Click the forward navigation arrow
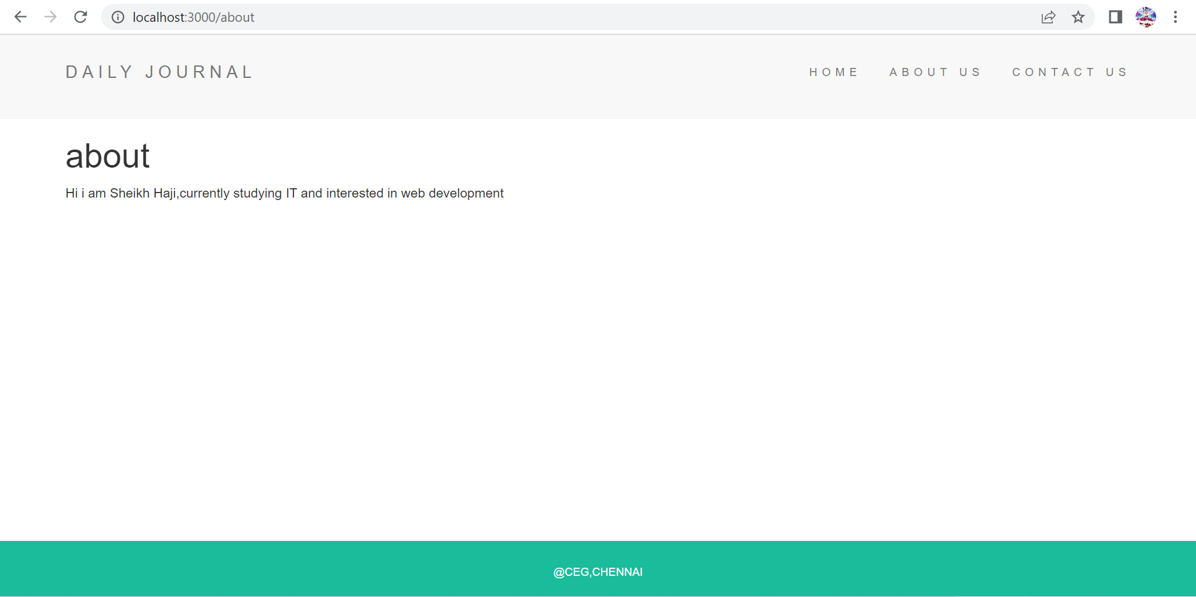Viewport: 1196px width, 597px height. point(50,17)
